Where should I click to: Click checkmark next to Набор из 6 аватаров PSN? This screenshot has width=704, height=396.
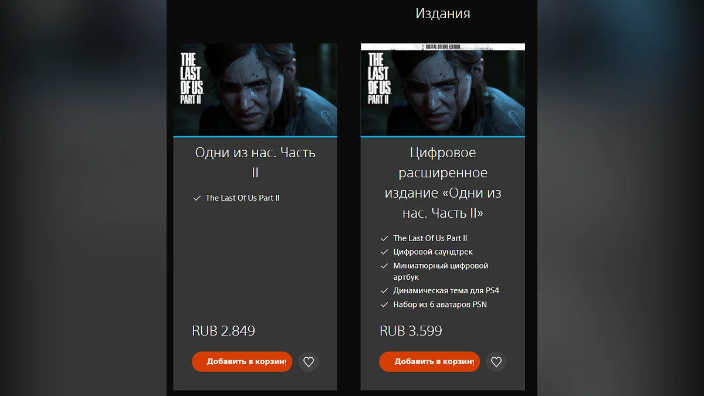point(384,304)
